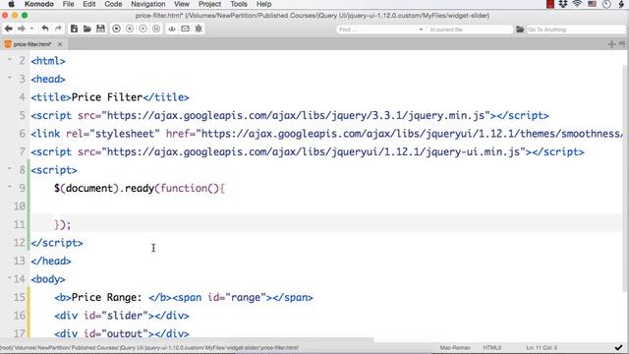Open the Project menu
629x354 pixels.
[x=209, y=4]
